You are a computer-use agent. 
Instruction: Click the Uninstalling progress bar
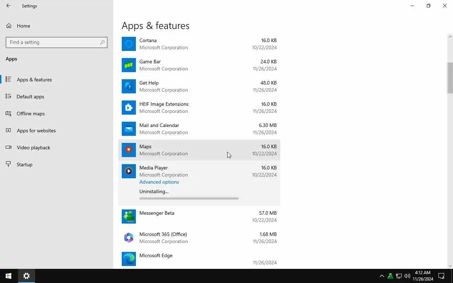pyautogui.click(x=189, y=198)
